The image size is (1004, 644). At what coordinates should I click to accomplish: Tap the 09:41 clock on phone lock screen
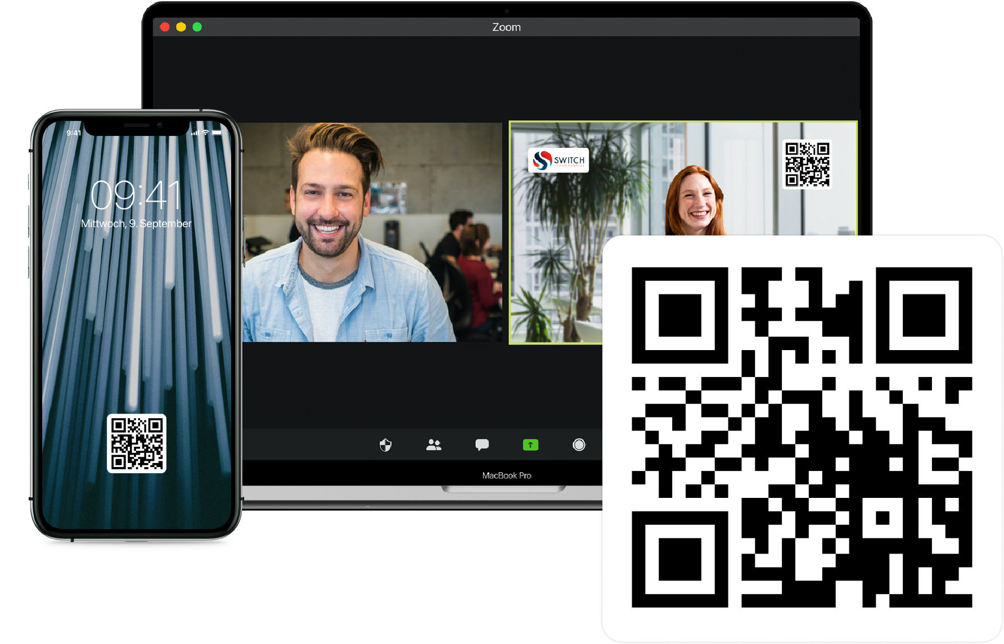click(136, 196)
